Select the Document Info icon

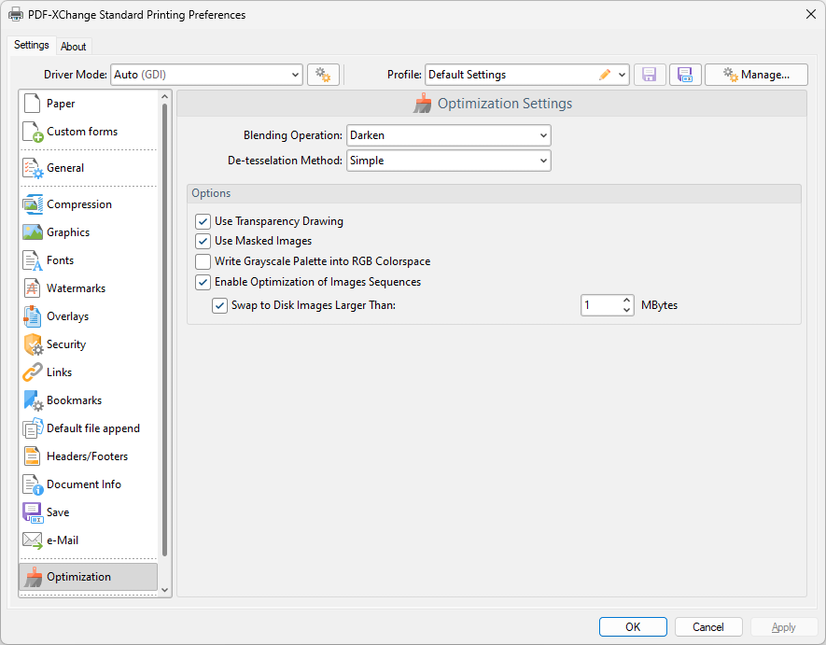[33, 484]
